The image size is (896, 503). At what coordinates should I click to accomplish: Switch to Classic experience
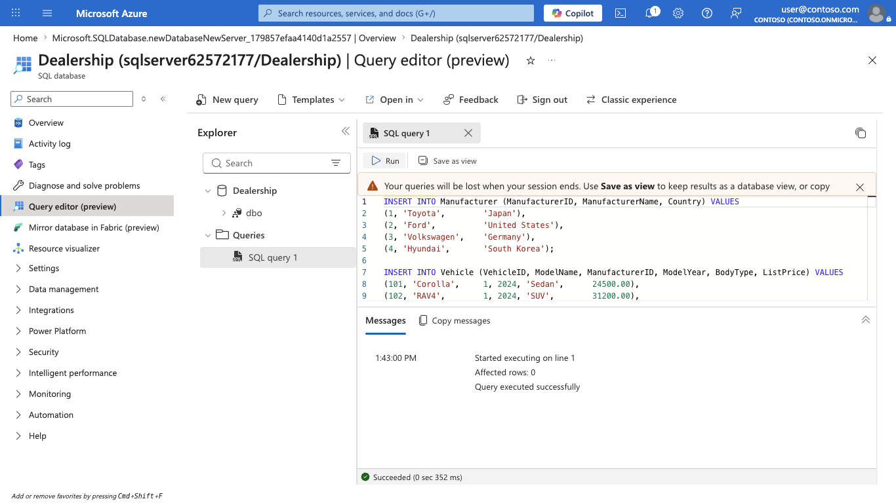(631, 100)
